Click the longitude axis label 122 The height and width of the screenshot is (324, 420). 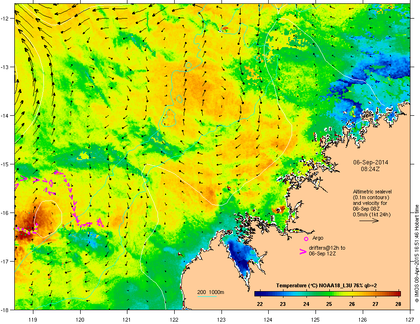click(174, 319)
